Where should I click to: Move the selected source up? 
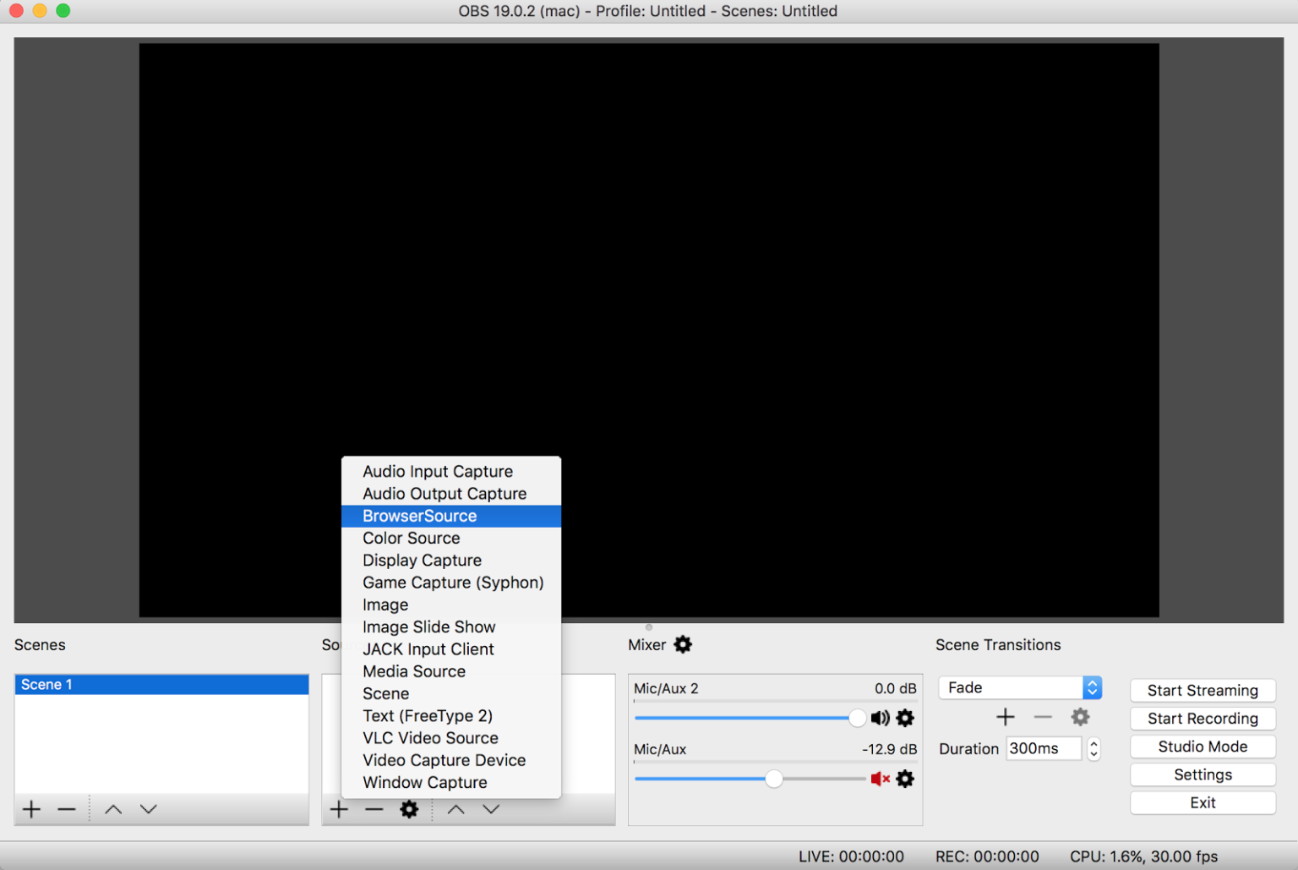(x=455, y=809)
